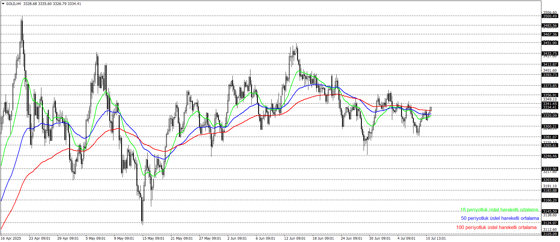Click the 3412.87 price level label

point(550,65)
